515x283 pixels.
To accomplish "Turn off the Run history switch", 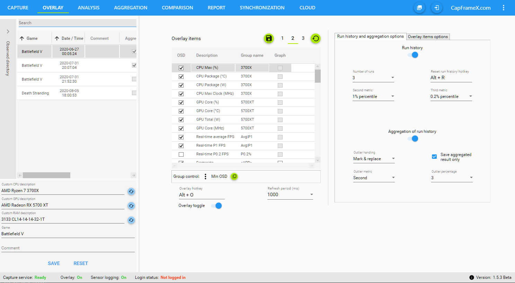I will [413, 55].
